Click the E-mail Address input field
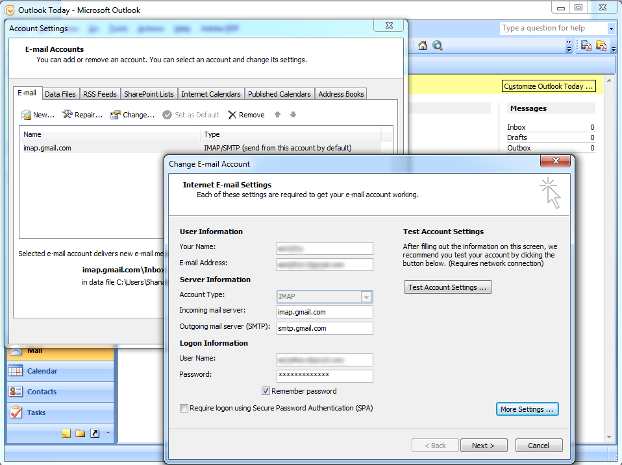This screenshot has width=622, height=465. (325, 264)
